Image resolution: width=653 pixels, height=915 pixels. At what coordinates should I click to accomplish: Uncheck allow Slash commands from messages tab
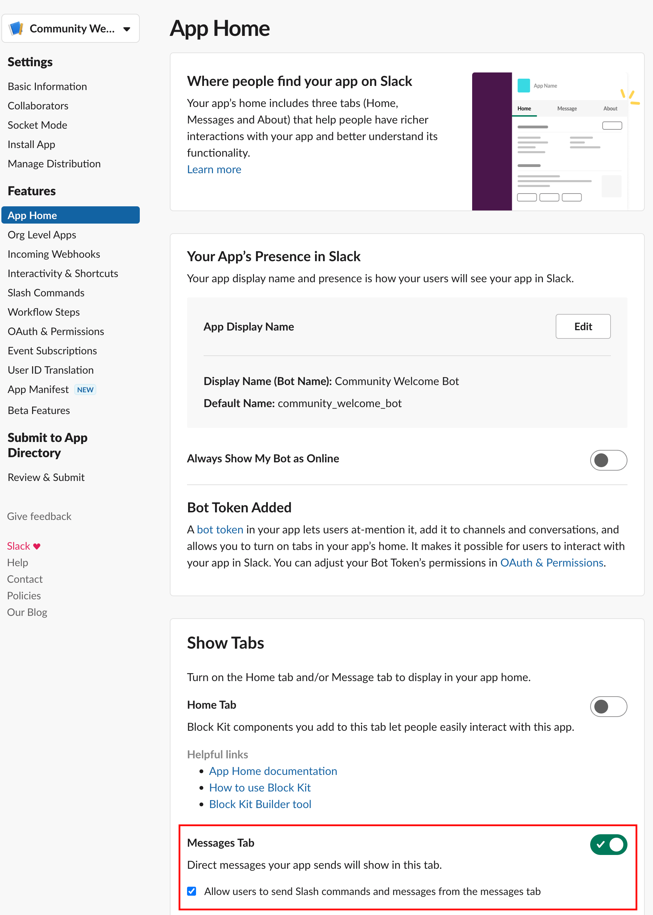click(192, 891)
